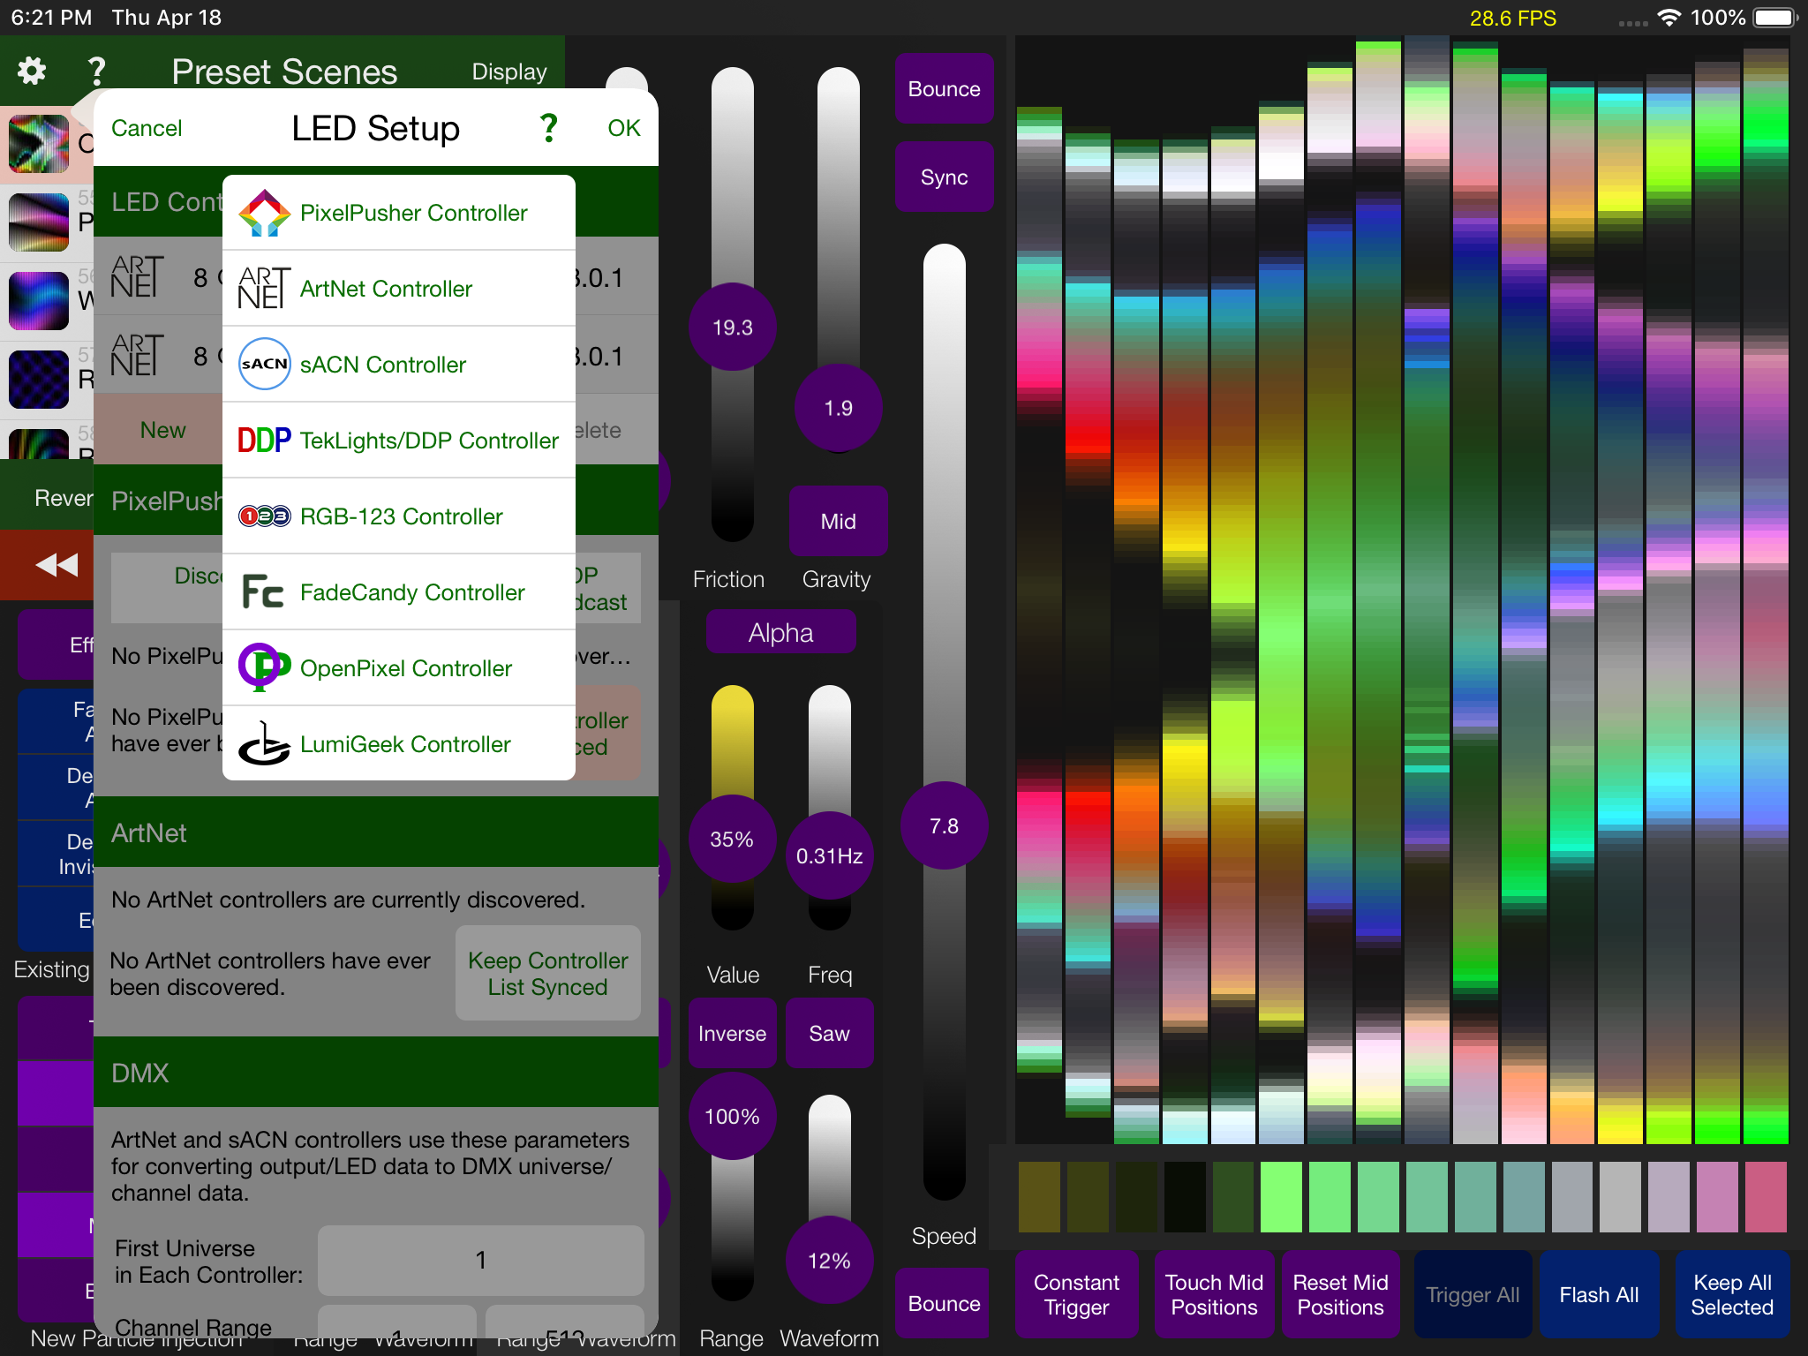Enable Inverse value mode
1808x1356 pixels.
[732, 1033]
